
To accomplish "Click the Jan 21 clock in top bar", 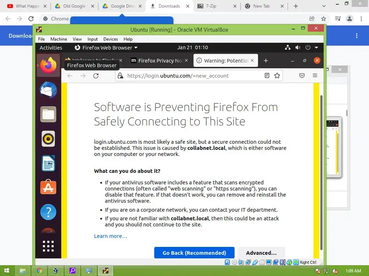I will coord(192,47).
